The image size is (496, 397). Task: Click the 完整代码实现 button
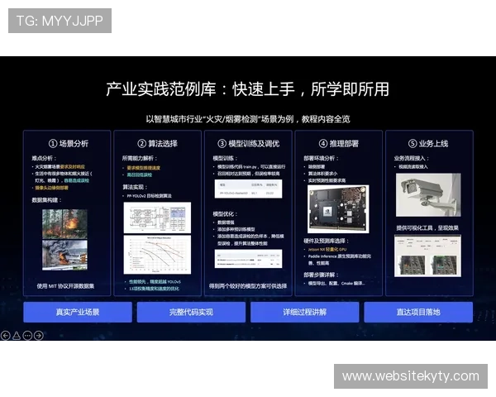[x=191, y=312]
